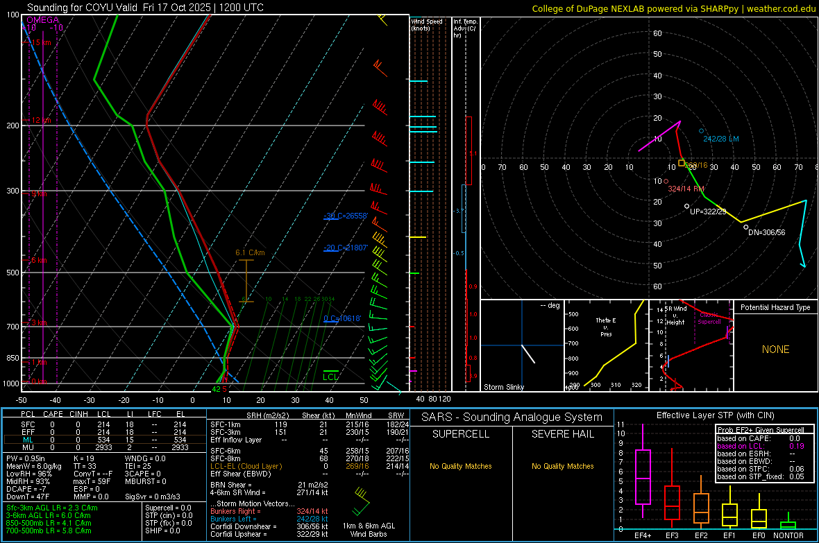Click the 'Effective Layer STP (with CIN)' title
This screenshot has height=543, width=819.
(716, 415)
